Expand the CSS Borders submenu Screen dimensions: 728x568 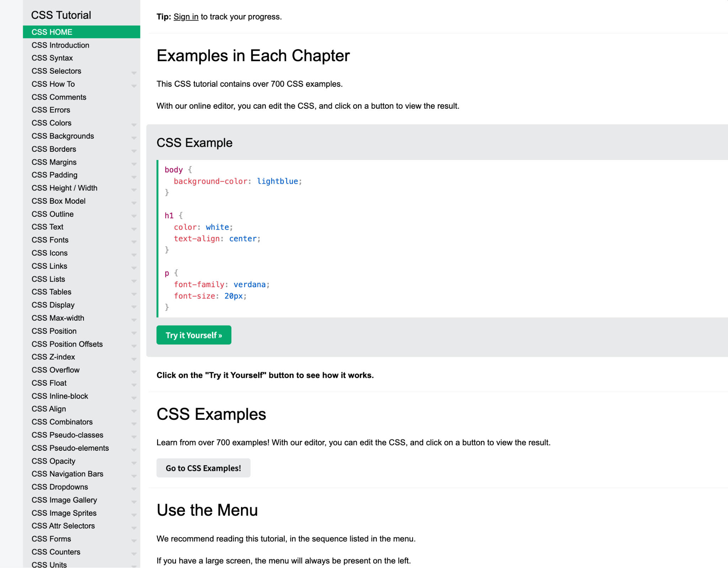click(134, 150)
